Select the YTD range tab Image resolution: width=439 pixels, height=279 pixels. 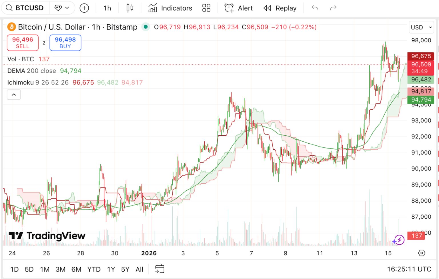pos(94,269)
